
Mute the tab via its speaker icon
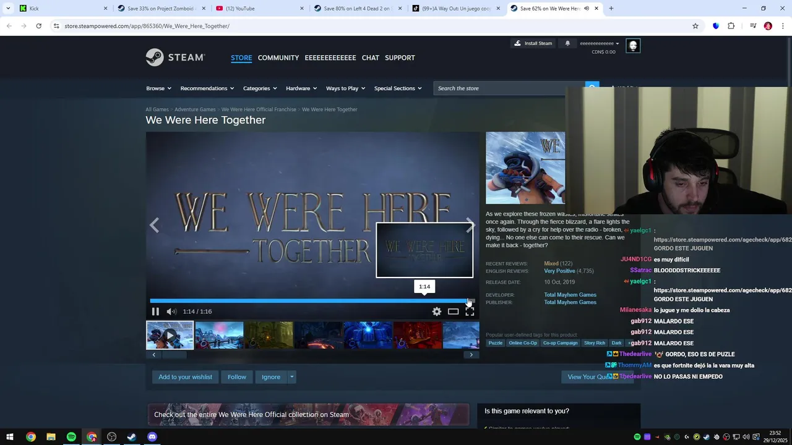tap(587, 9)
